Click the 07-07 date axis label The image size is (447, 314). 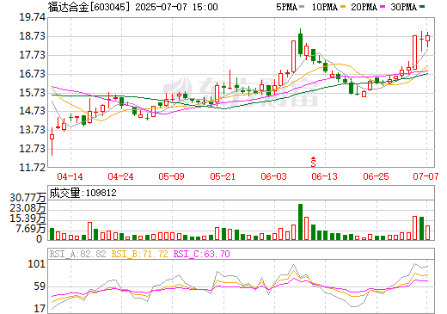coord(426,176)
